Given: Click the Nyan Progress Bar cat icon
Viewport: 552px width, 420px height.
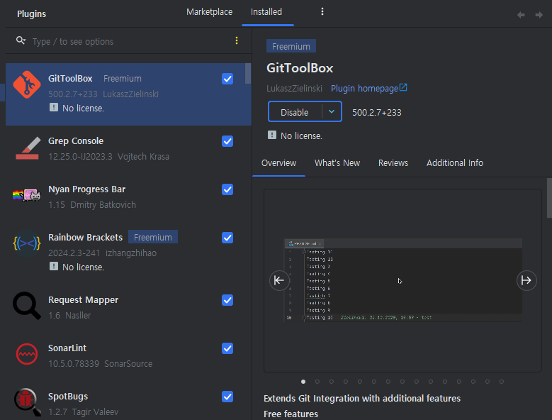Looking at the screenshot, I should (x=27, y=195).
